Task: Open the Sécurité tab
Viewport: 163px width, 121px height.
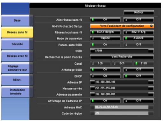Action: [17, 44]
